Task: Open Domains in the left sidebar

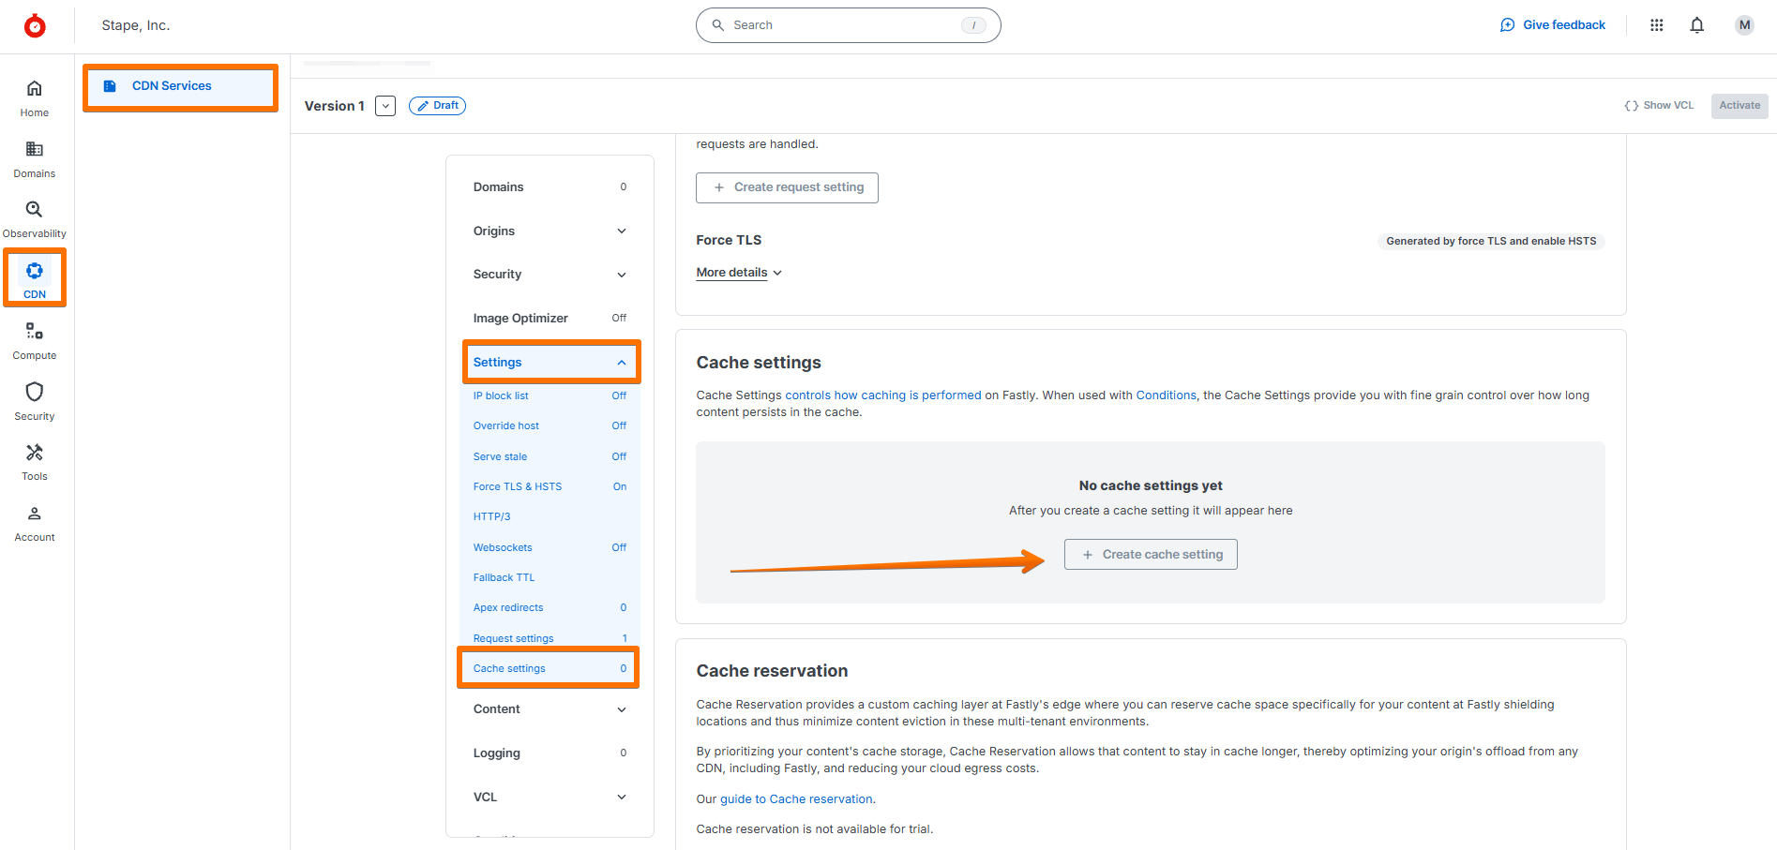Action: pyautogui.click(x=35, y=159)
